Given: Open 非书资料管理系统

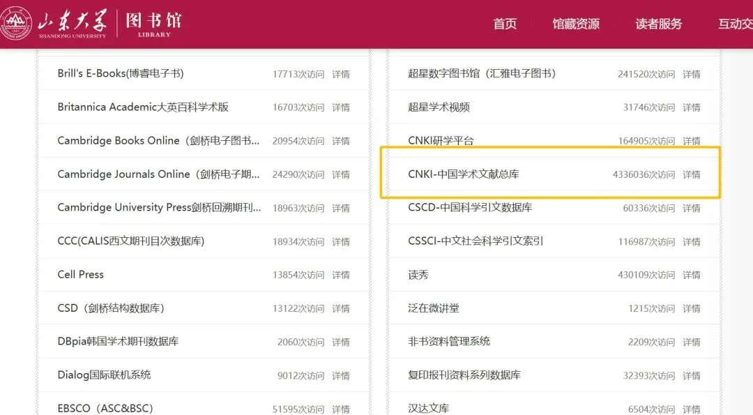Looking at the screenshot, I should pyautogui.click(x=448, y=341).
